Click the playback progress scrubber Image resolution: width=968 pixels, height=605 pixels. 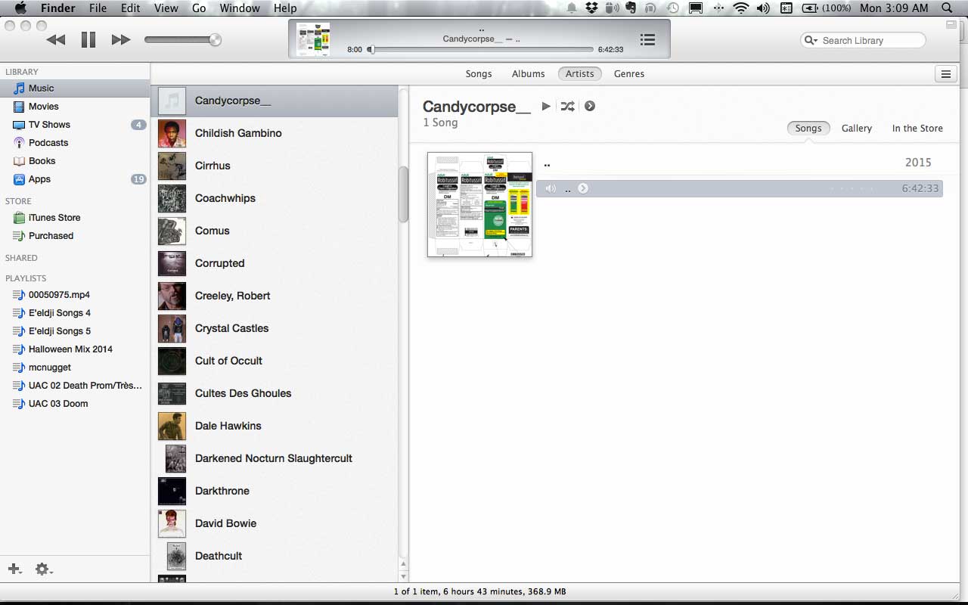(x=371, y=49)
